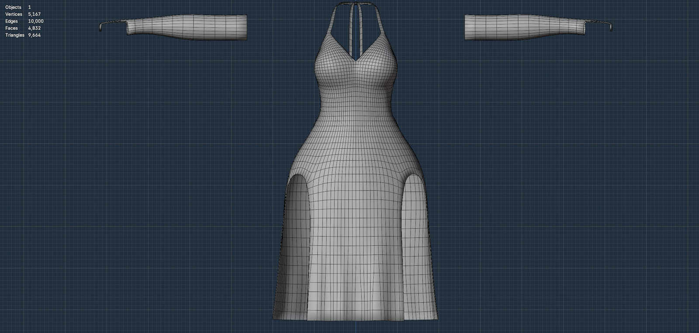Image resolution: width=699 pixels, height=333 pixels.
Task: Click the center front skirt hem
Action: point(356,318)
